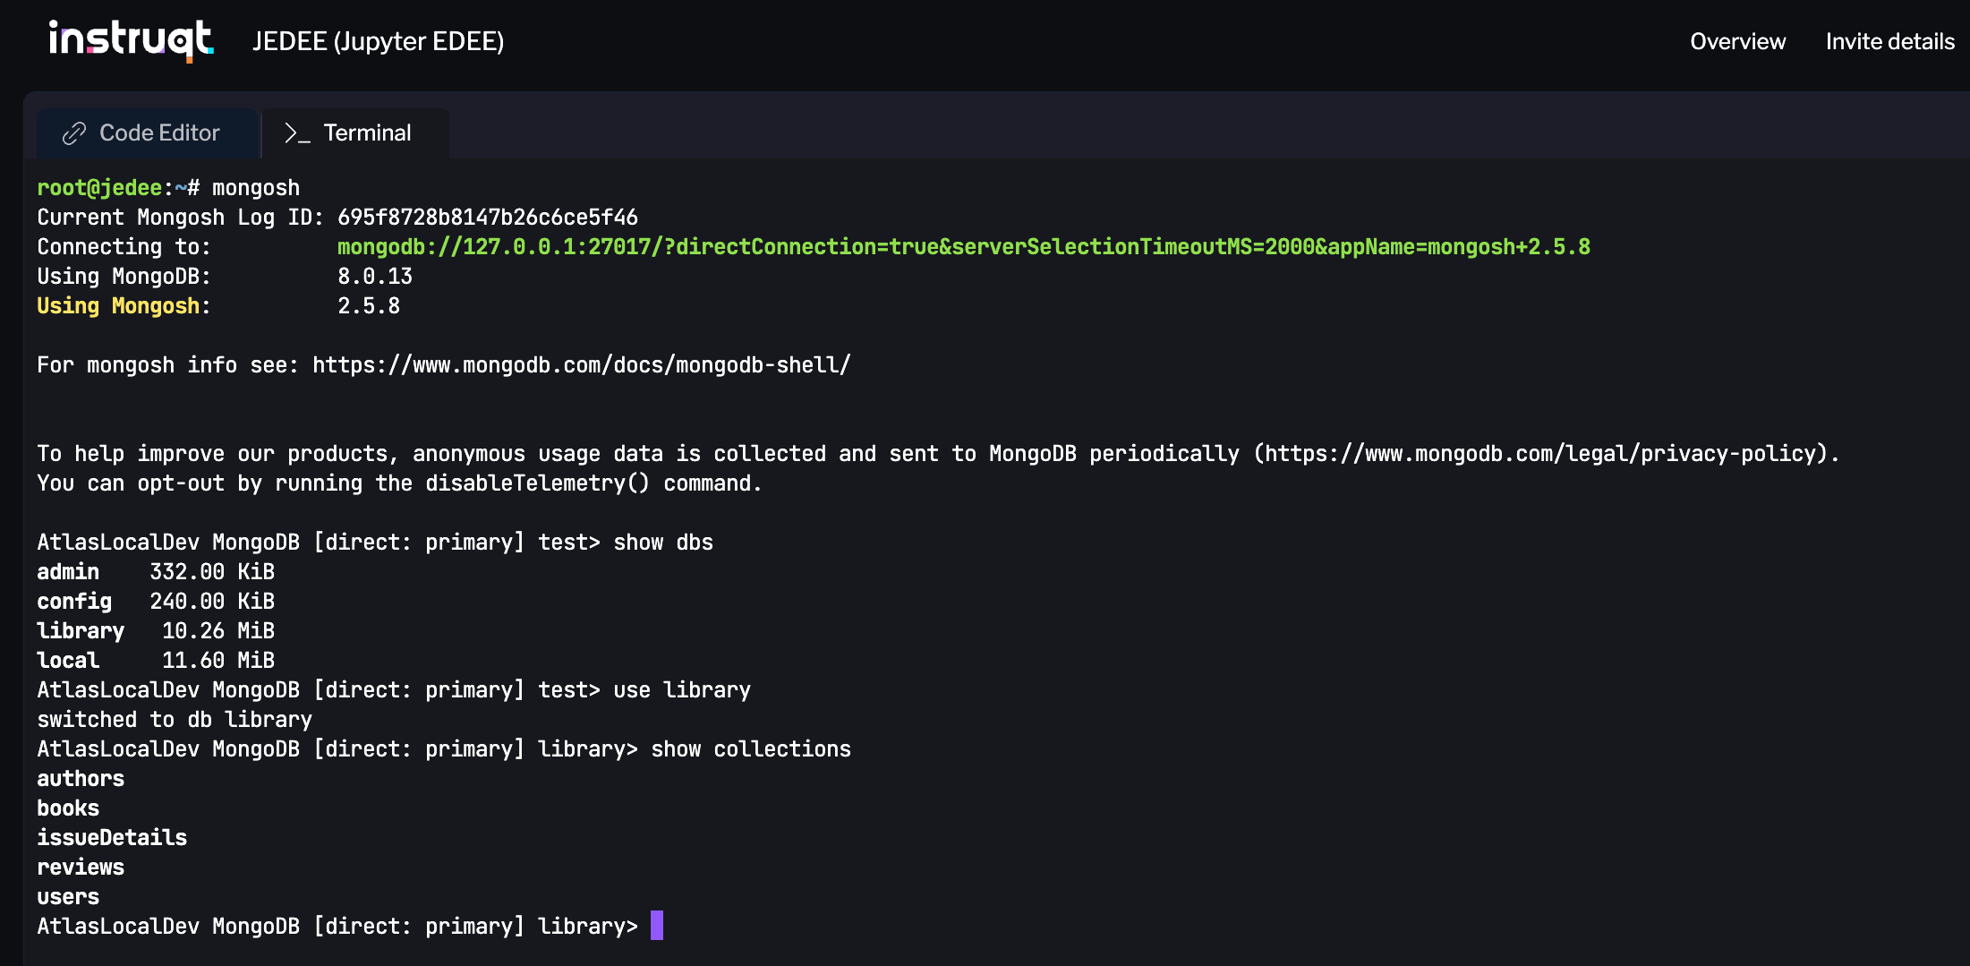Click the chain-link icon on Code Editor tab

pos(73,133)
